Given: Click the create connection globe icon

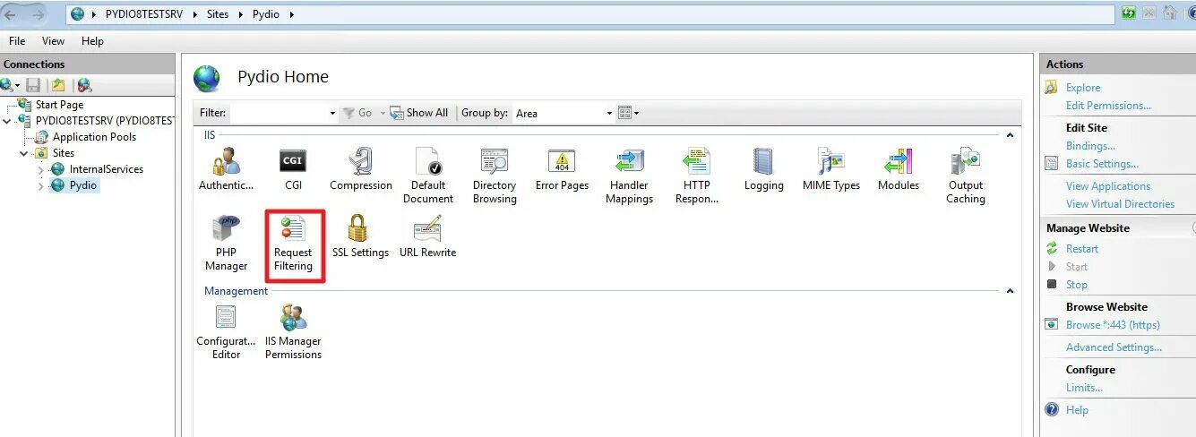Looking at the screenshot, I should click(x=7, y=85).
